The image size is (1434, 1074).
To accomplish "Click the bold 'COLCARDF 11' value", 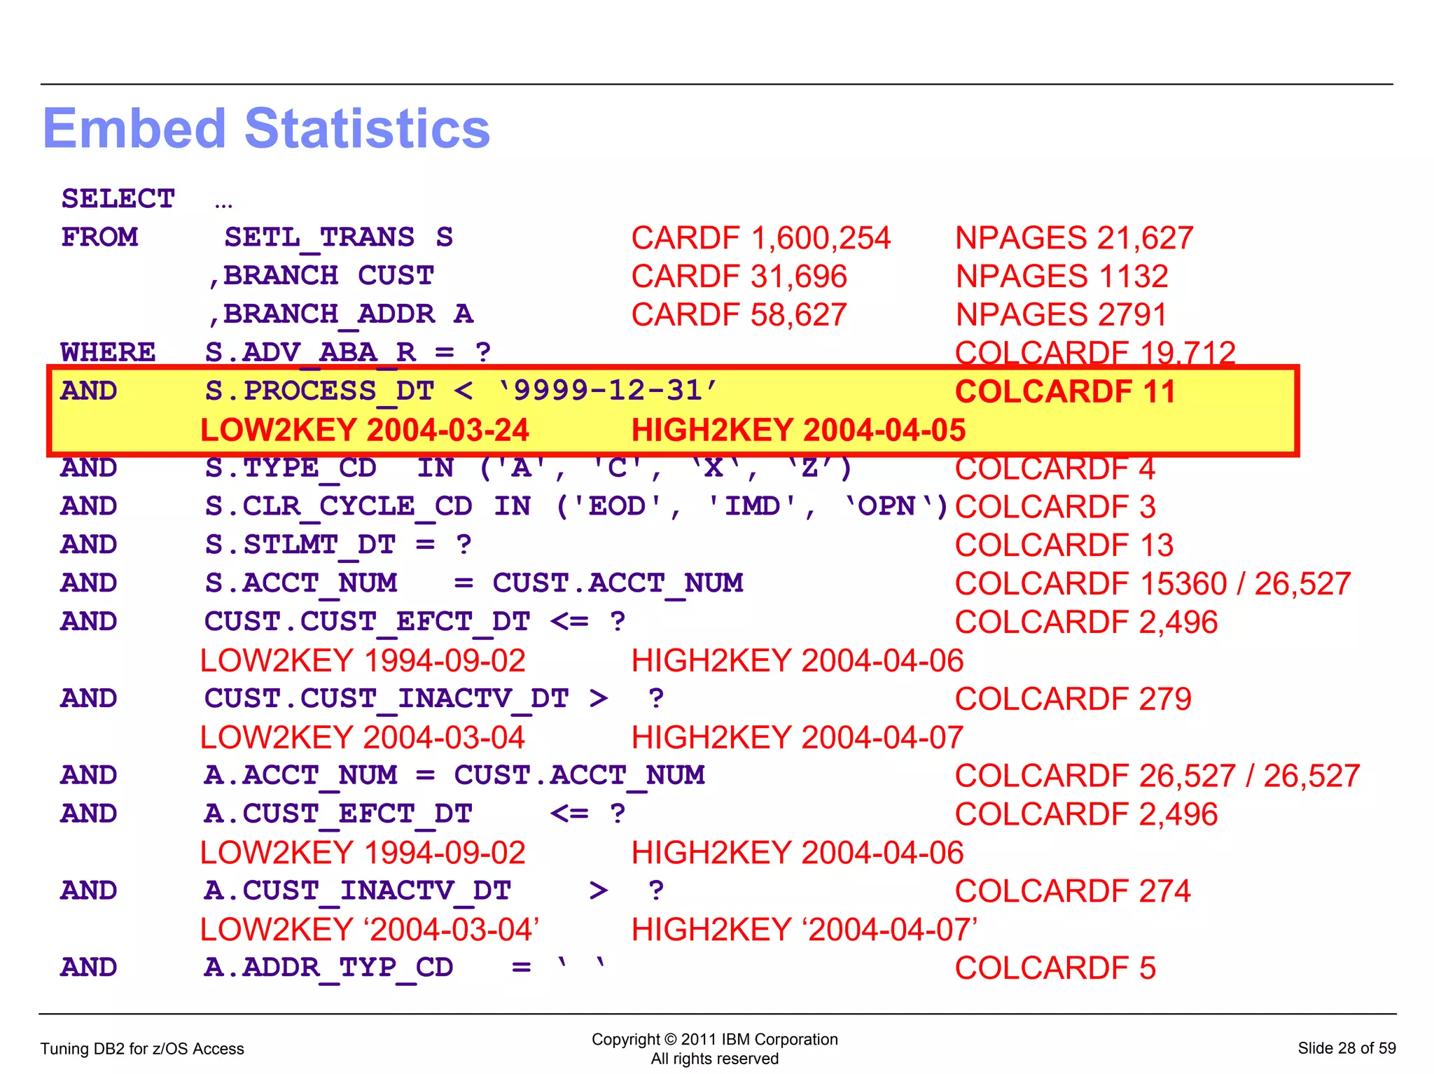I will pyautogui.click(x=1066, y=392).
